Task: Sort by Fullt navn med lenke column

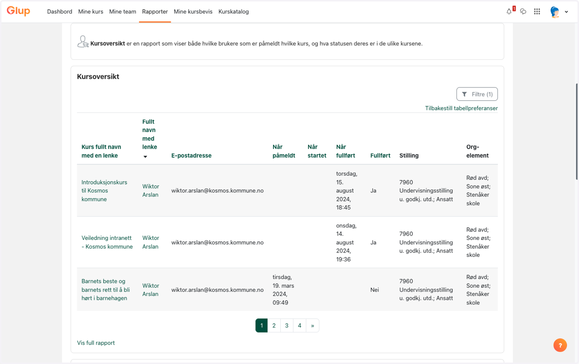Action: pyautogui.click(x=150, y=134)
